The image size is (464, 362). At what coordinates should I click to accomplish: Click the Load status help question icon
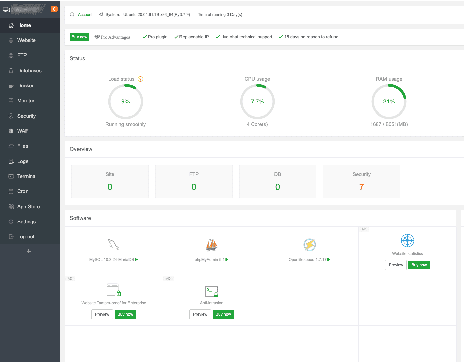[140, 79]
